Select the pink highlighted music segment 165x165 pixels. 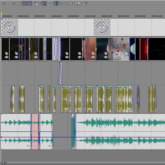35,132
